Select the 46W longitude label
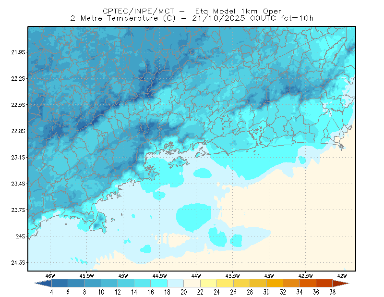This screenshot has height=297, width=384. (50, 276)
